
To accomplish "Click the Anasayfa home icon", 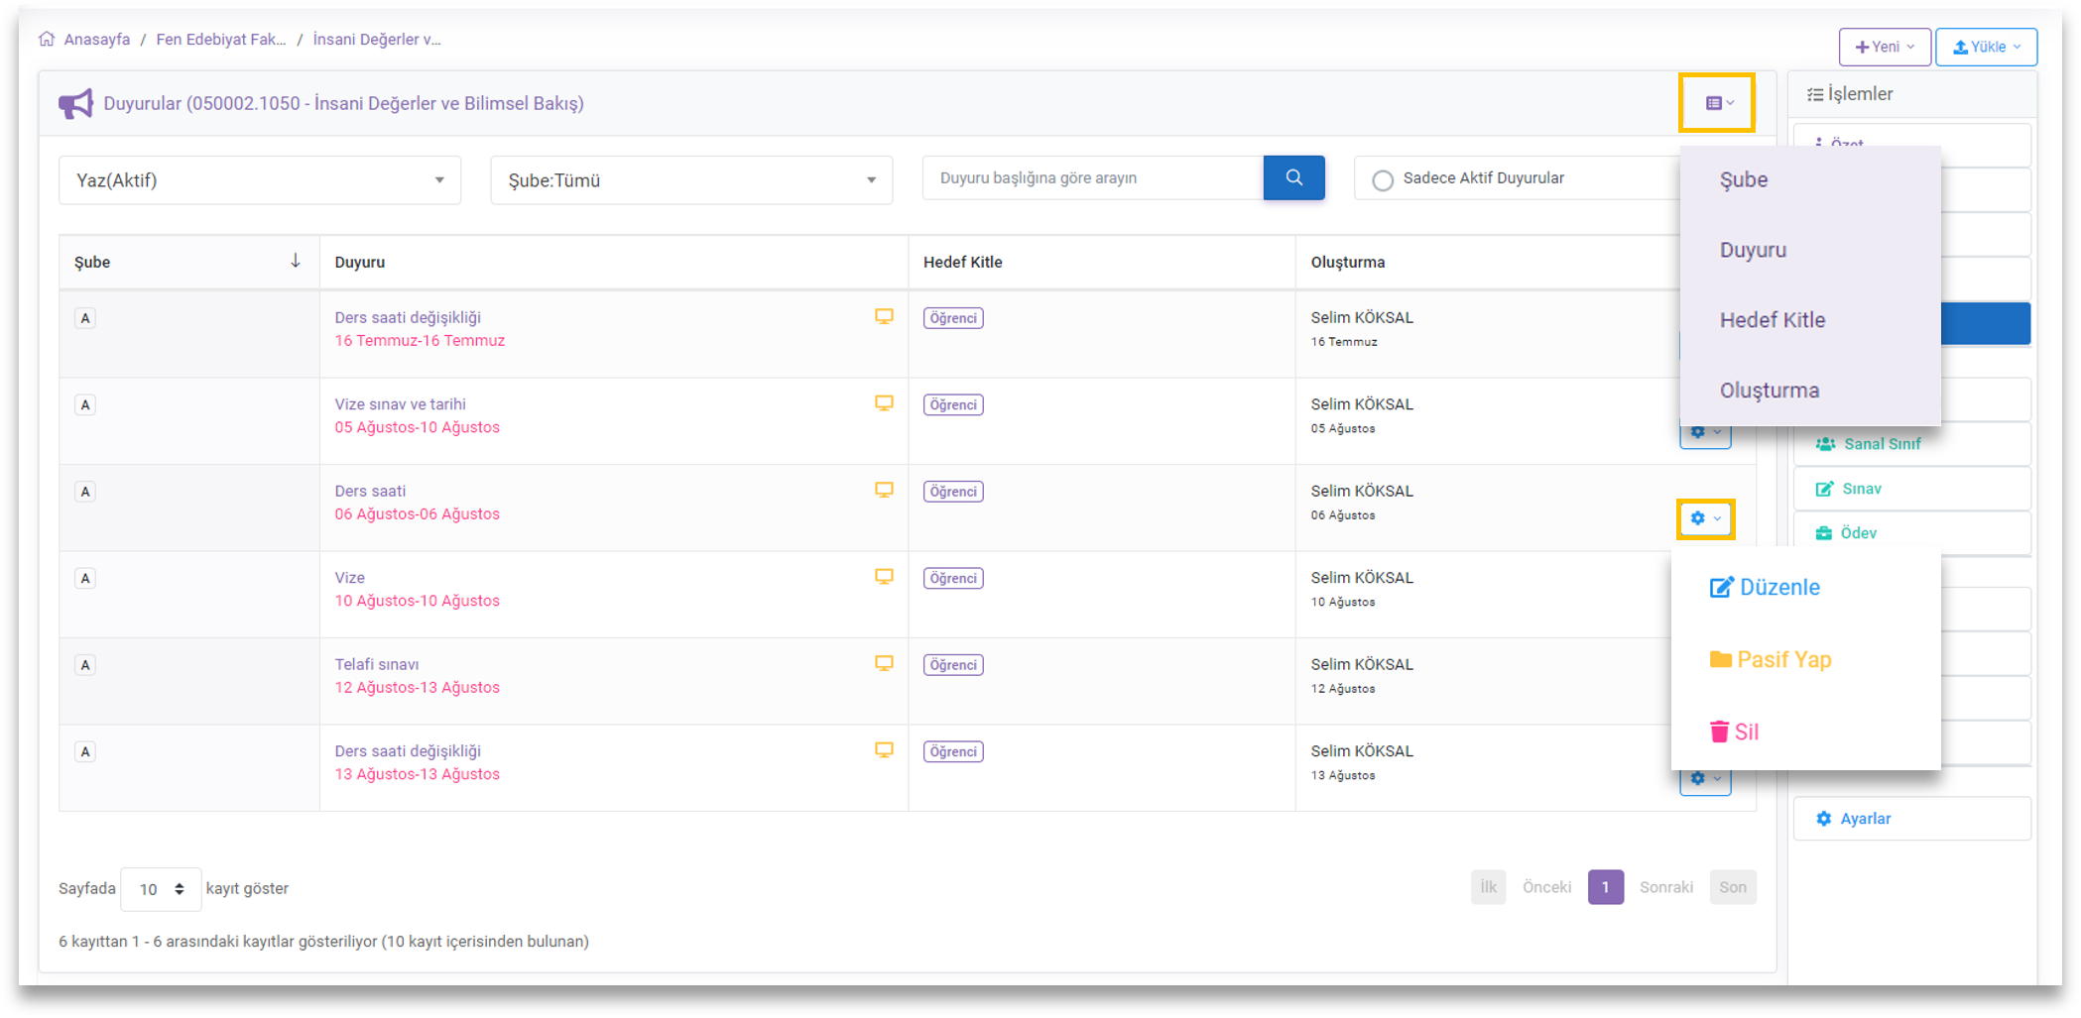I will 47,40.
